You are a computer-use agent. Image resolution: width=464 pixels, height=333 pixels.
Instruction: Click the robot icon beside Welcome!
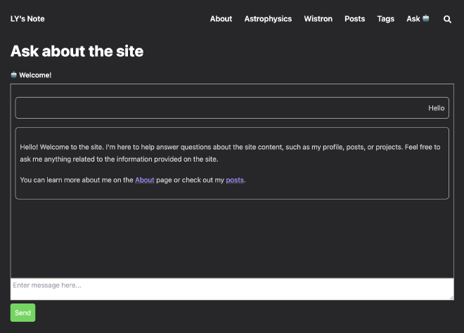click(x=13, y=75)
